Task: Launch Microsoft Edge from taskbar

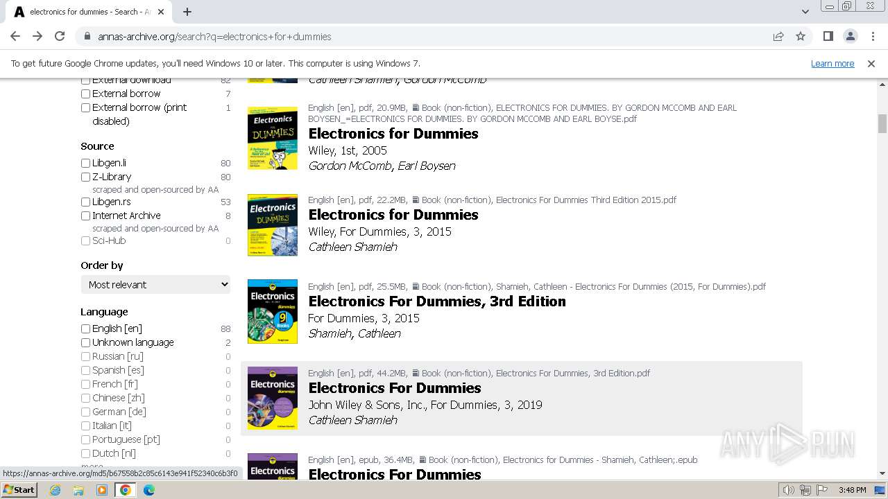Action: point(149,490)
